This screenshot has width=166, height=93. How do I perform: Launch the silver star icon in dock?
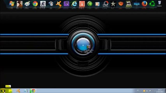point(113,4)
